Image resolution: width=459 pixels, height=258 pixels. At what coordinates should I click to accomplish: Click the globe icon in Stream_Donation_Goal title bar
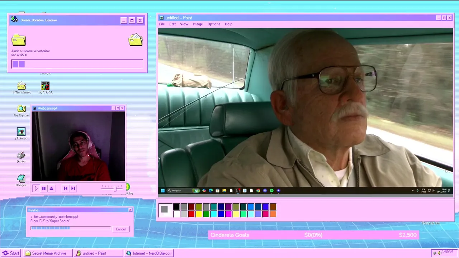point(14,20)
